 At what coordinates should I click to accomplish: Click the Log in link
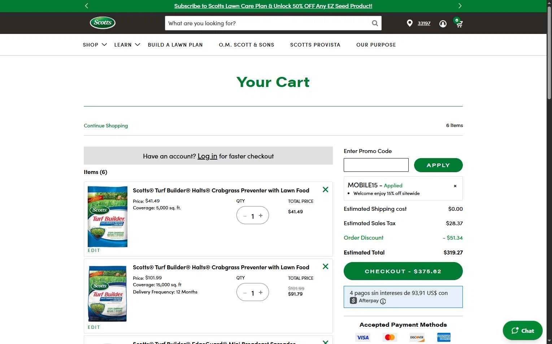pos(207,156)
